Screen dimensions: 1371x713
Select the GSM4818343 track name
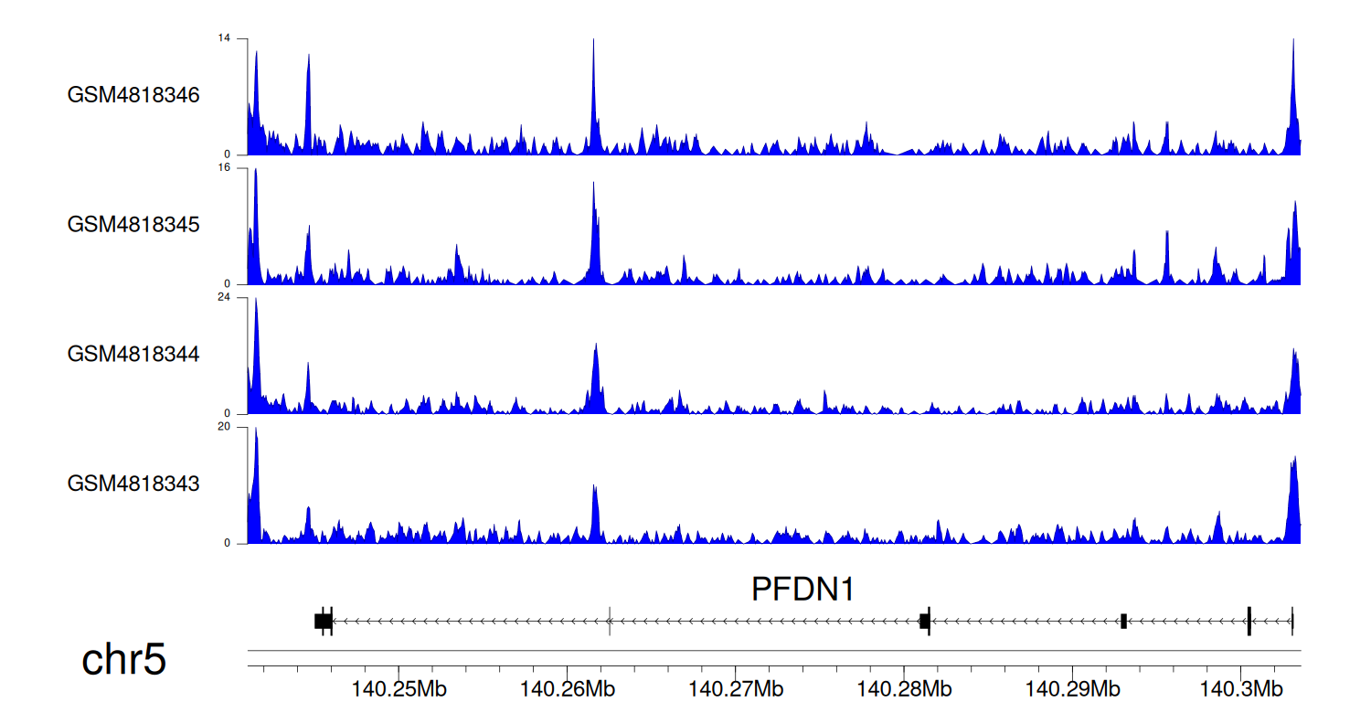(x=133, y=483)
